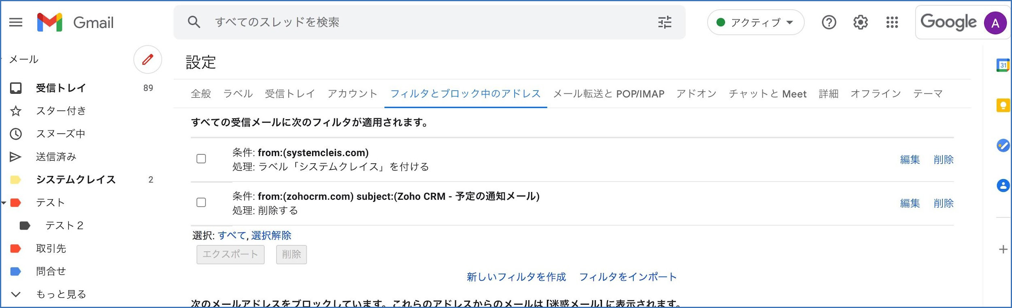Open the main menu hamburger icon
The width and height of the screenshot is (1012, 308).
16,22
